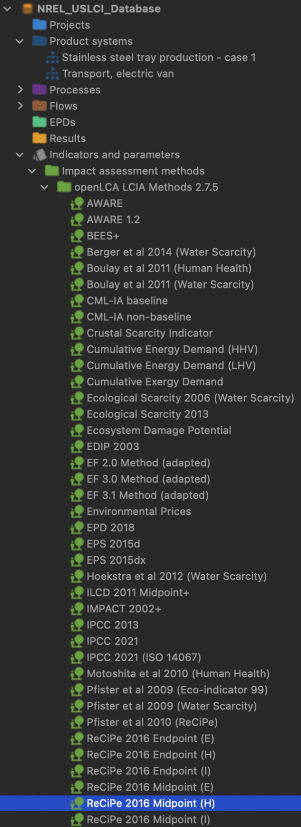Click the purple Processes folder icon

coord(39,89)
